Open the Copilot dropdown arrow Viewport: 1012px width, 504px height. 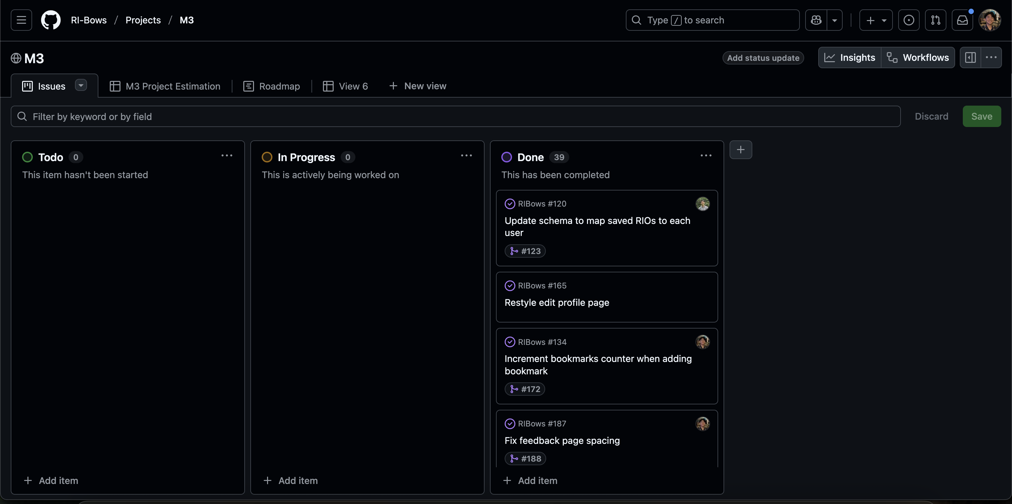[x=834, y=20]
